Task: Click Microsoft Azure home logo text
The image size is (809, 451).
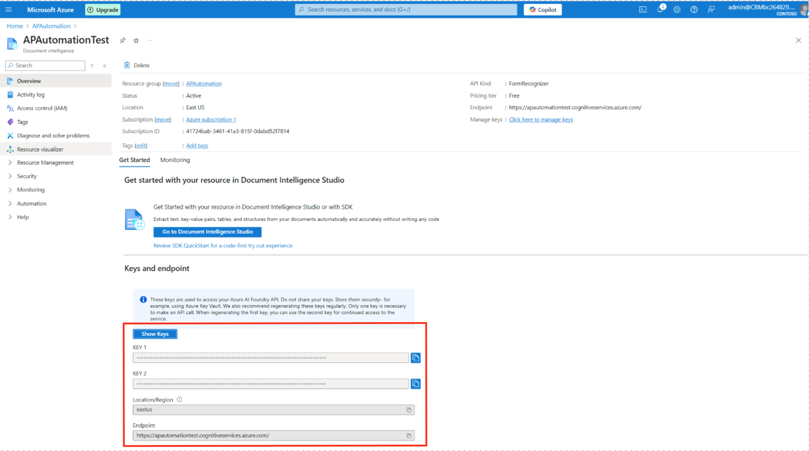Action: (50, 10)
